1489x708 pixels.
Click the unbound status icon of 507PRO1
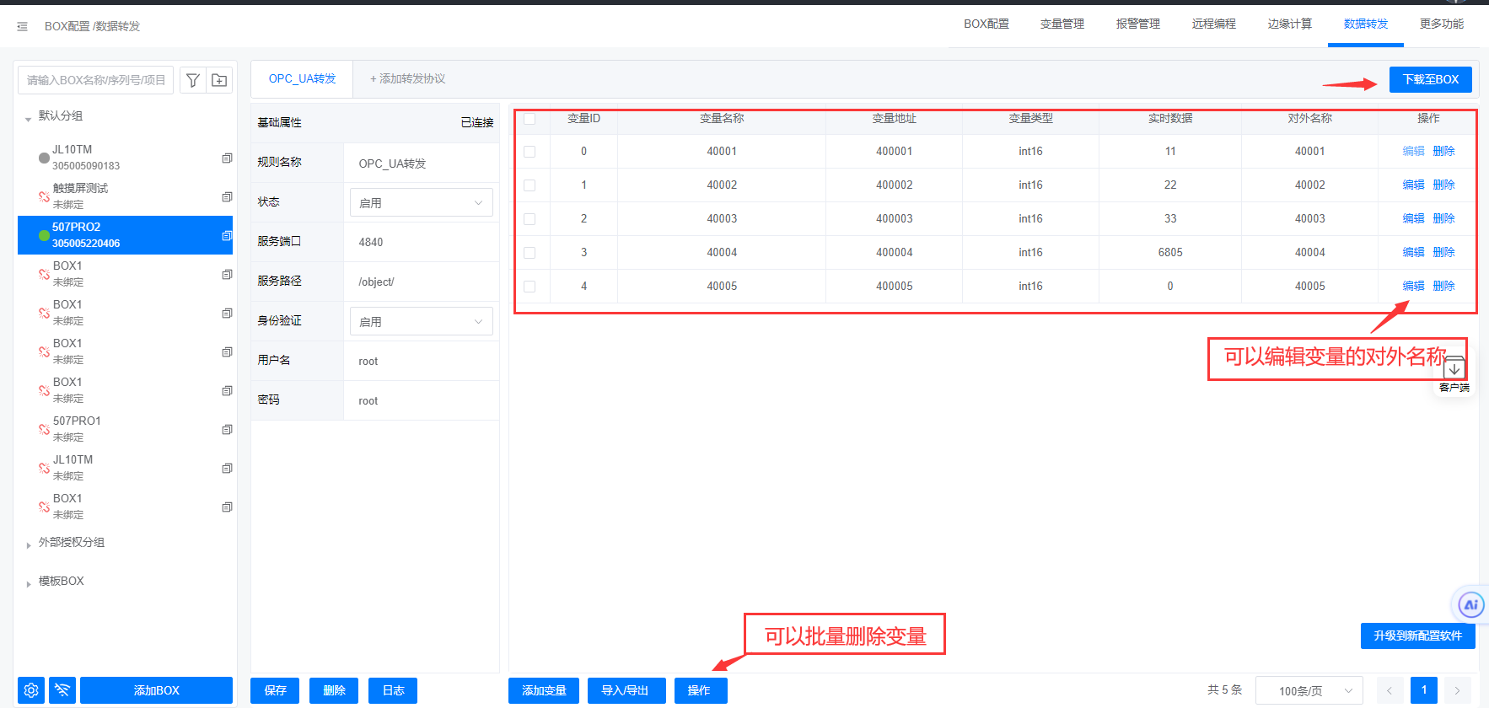[x=44, y=429]
